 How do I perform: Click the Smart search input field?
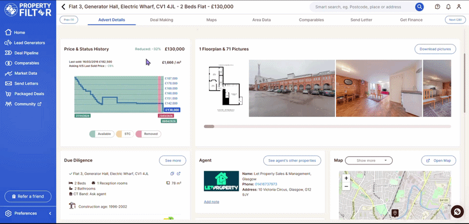point(362,6)
